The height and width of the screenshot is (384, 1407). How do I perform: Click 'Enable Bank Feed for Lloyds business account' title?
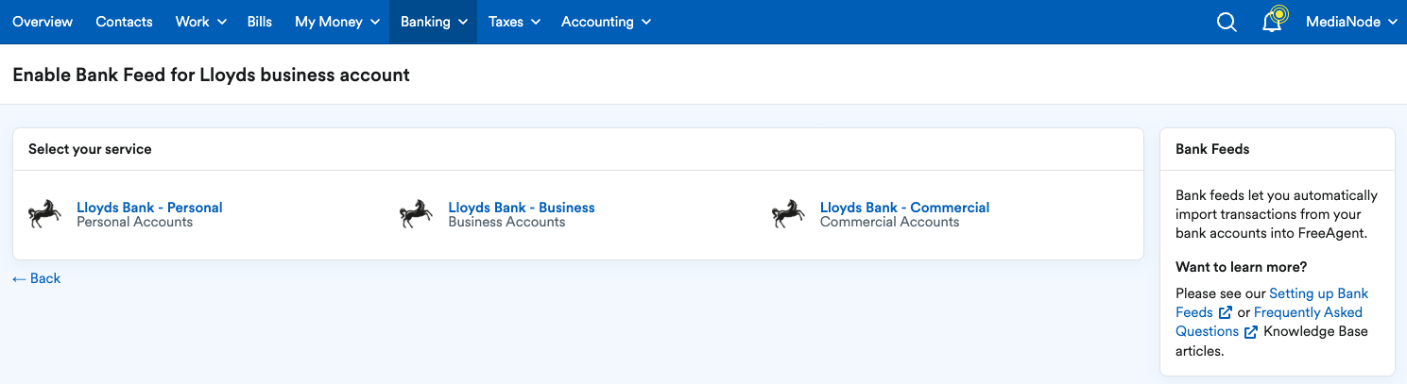click(211, 75)
